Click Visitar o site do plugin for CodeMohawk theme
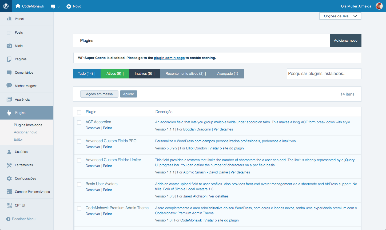The width and height of the screenshot is (386, 230). 221,220
